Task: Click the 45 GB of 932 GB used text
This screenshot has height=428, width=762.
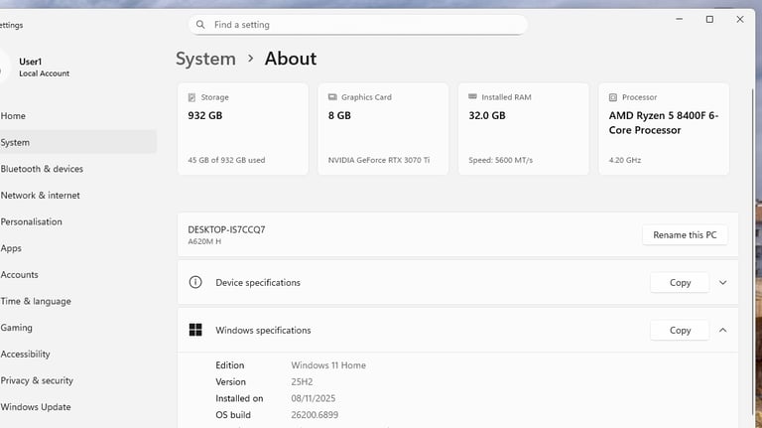Action: [x=226, y=160]
